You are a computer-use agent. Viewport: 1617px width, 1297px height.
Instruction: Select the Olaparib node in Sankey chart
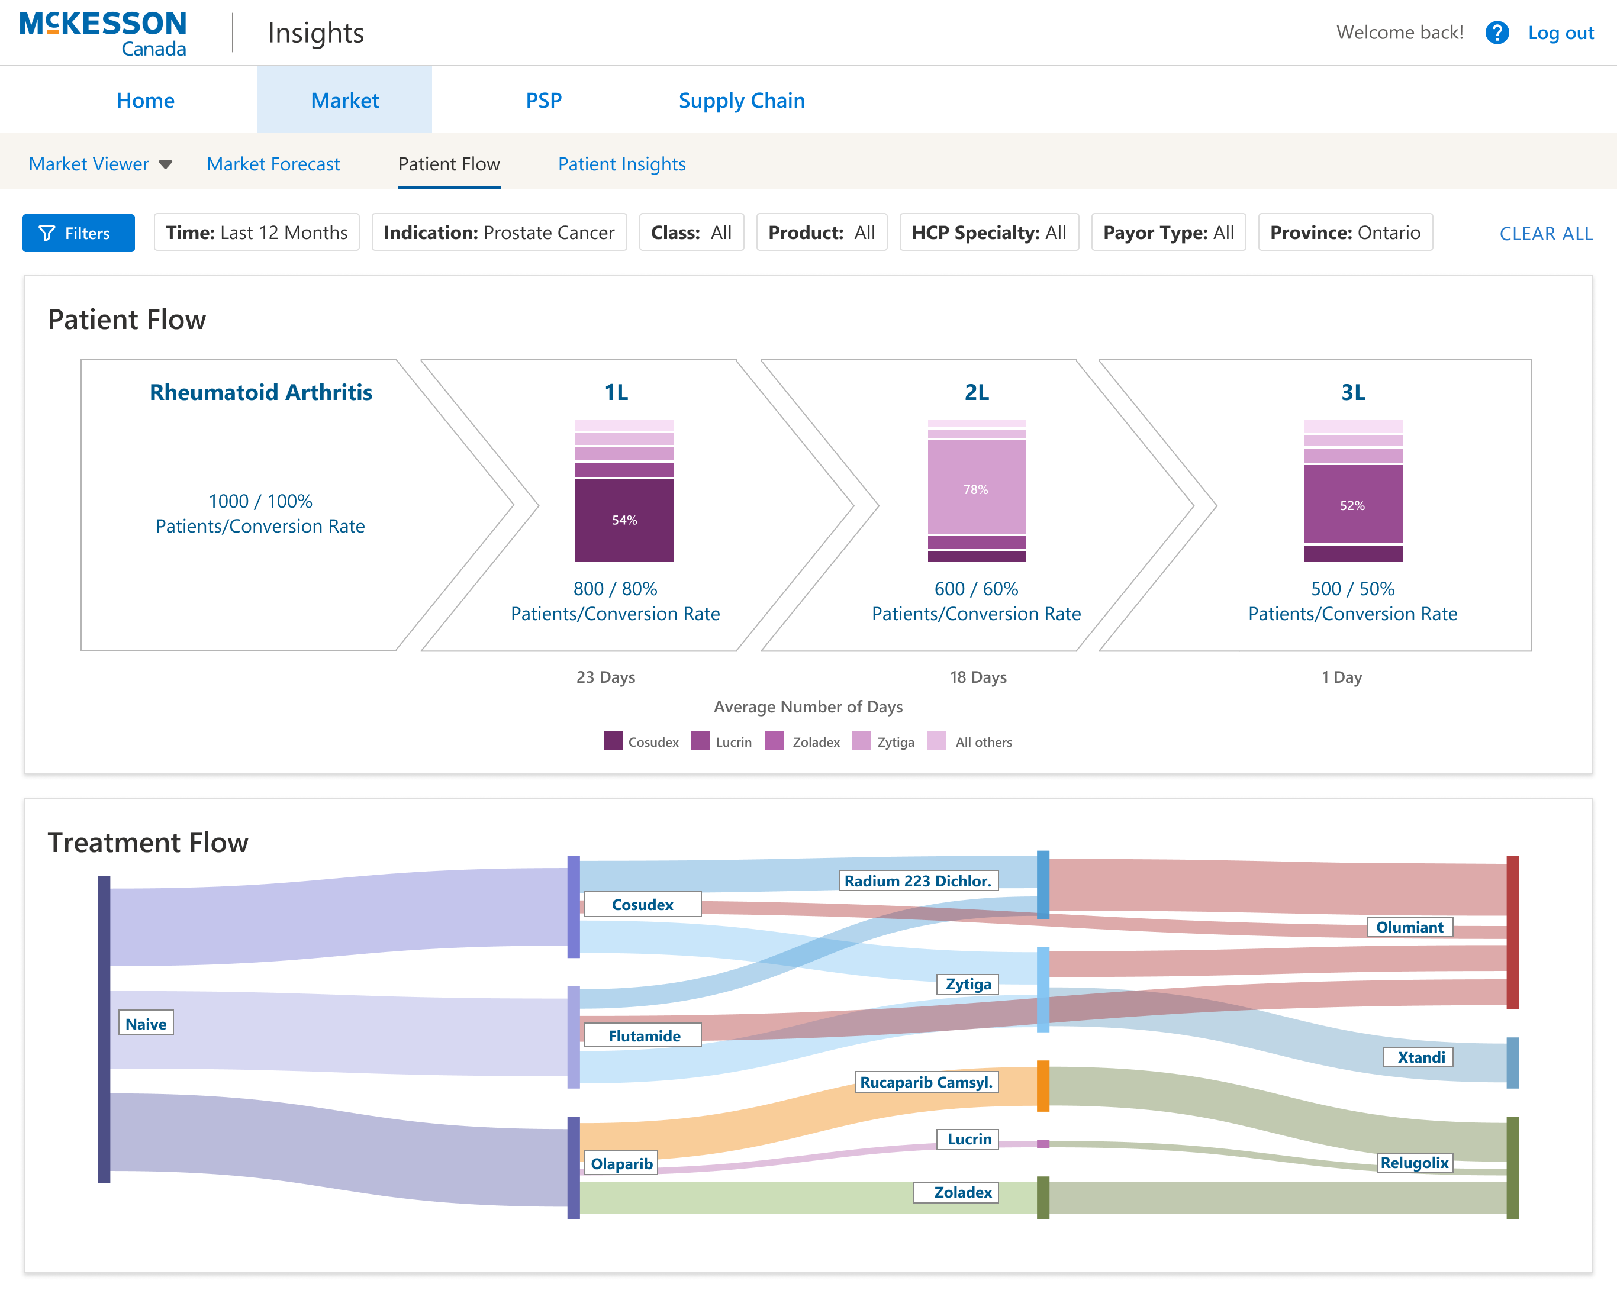(621, 1163)
